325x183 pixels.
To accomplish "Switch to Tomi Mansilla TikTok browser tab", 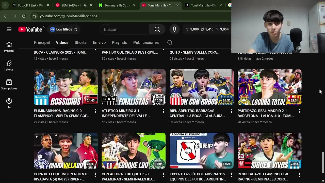I will click(203, 5).
